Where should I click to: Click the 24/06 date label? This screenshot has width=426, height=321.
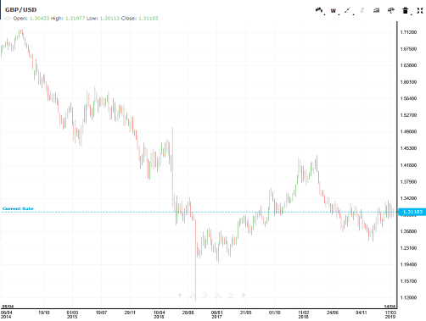(x=333, y=313)
